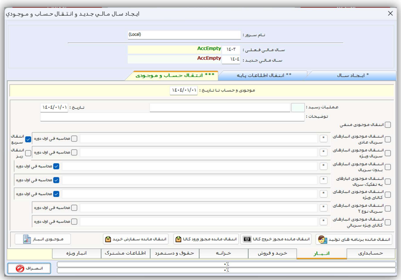
Task: Select the *** انتقال حساب و موجودی tab
Action: [x=175, y=75]
